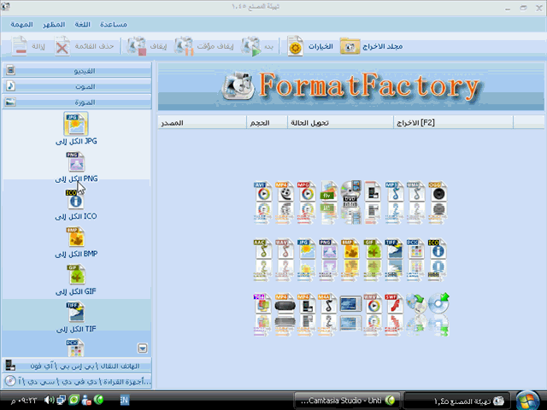Click the إيقاف (Stop) toolbar button
The image size is (547, 410).
click(147, 46)
